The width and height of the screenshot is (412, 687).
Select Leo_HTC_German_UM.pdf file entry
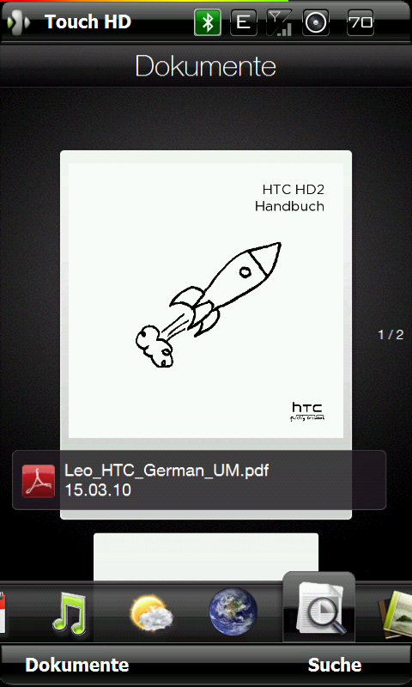pos(199,480)
